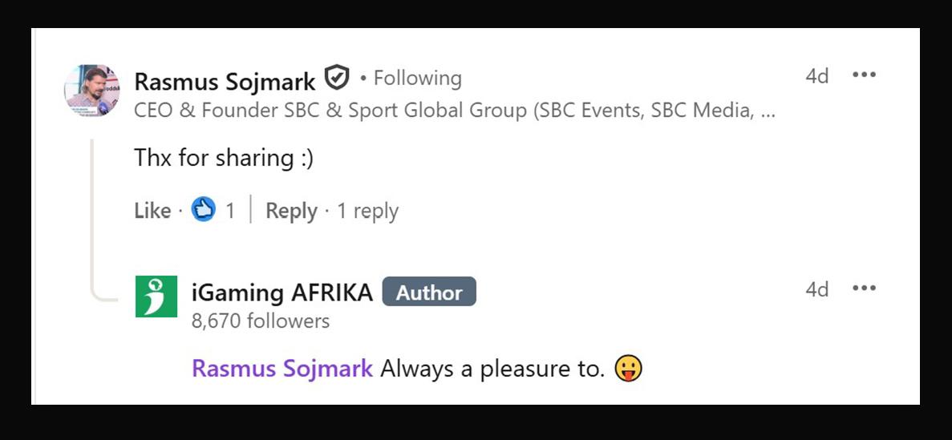
Task: Open Rasmus Sojmark's profile photo
Action: click(x=91, y=91)
